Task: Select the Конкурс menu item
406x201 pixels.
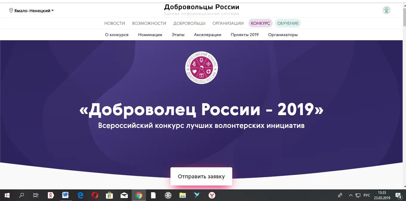Action: click(x=260, y=23)
